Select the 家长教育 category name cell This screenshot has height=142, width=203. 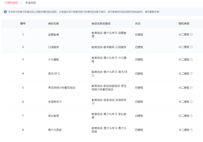(x=54, y=116)
